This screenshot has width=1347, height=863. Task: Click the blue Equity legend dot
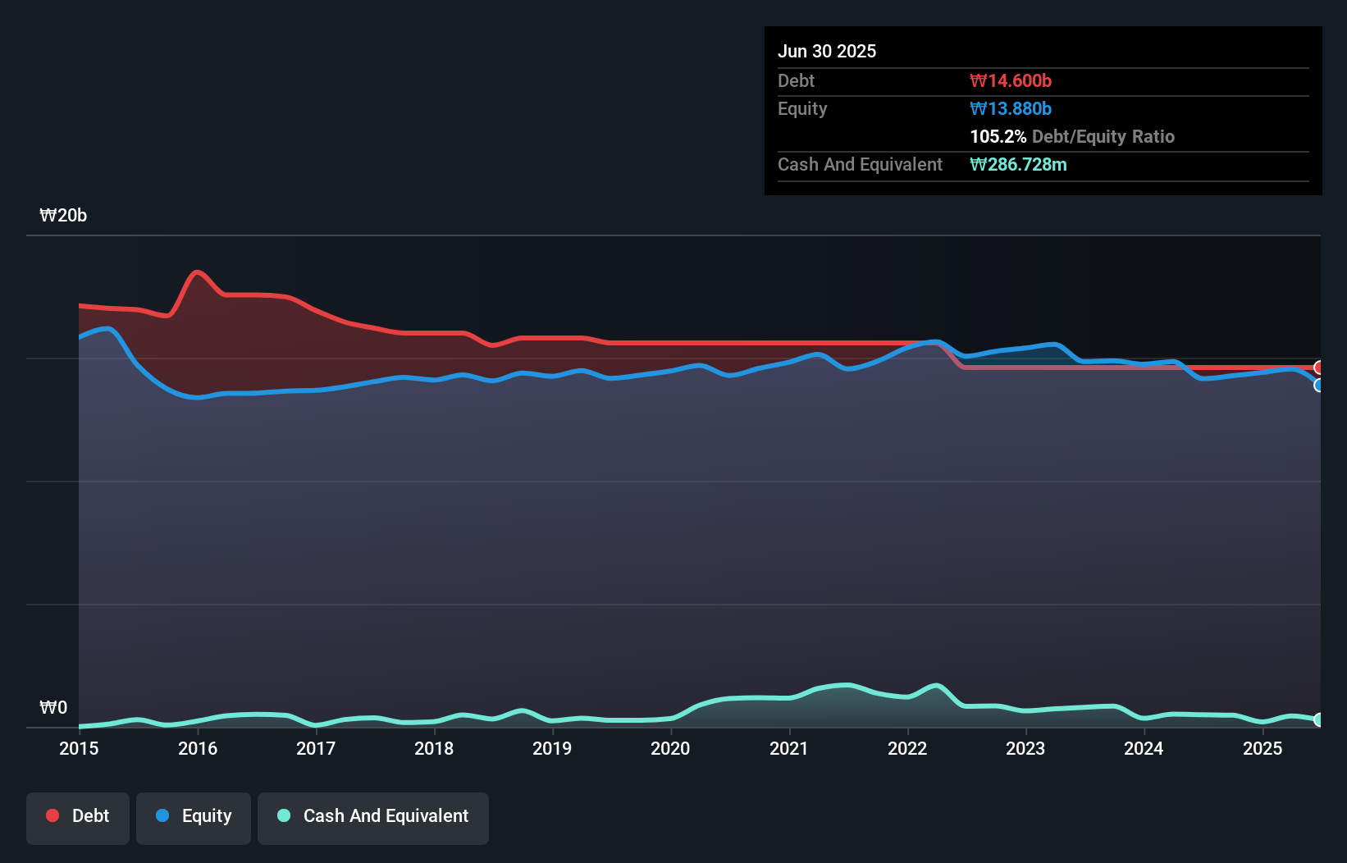coord(162,815)
